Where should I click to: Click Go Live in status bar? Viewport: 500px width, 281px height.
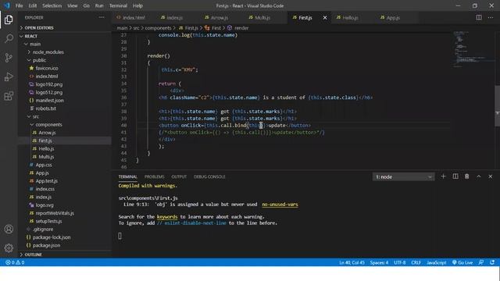pos(462,262)
